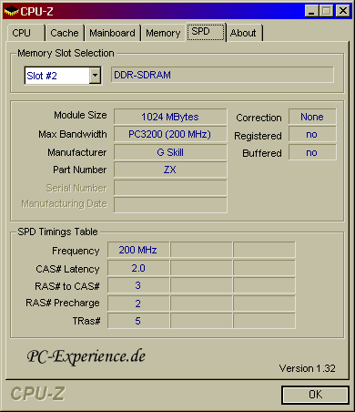Click the DDR-SDRAM memory type field
This screenshot has height=412, width=355.
click(x=222, y=75)
